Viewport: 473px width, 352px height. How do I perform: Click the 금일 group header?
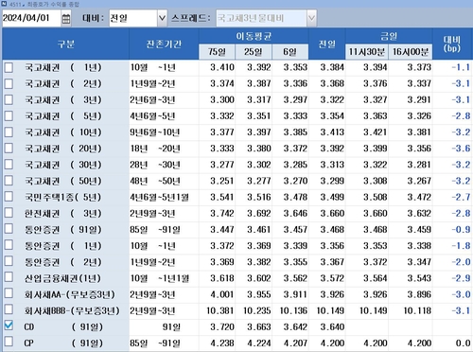[389, 36]
